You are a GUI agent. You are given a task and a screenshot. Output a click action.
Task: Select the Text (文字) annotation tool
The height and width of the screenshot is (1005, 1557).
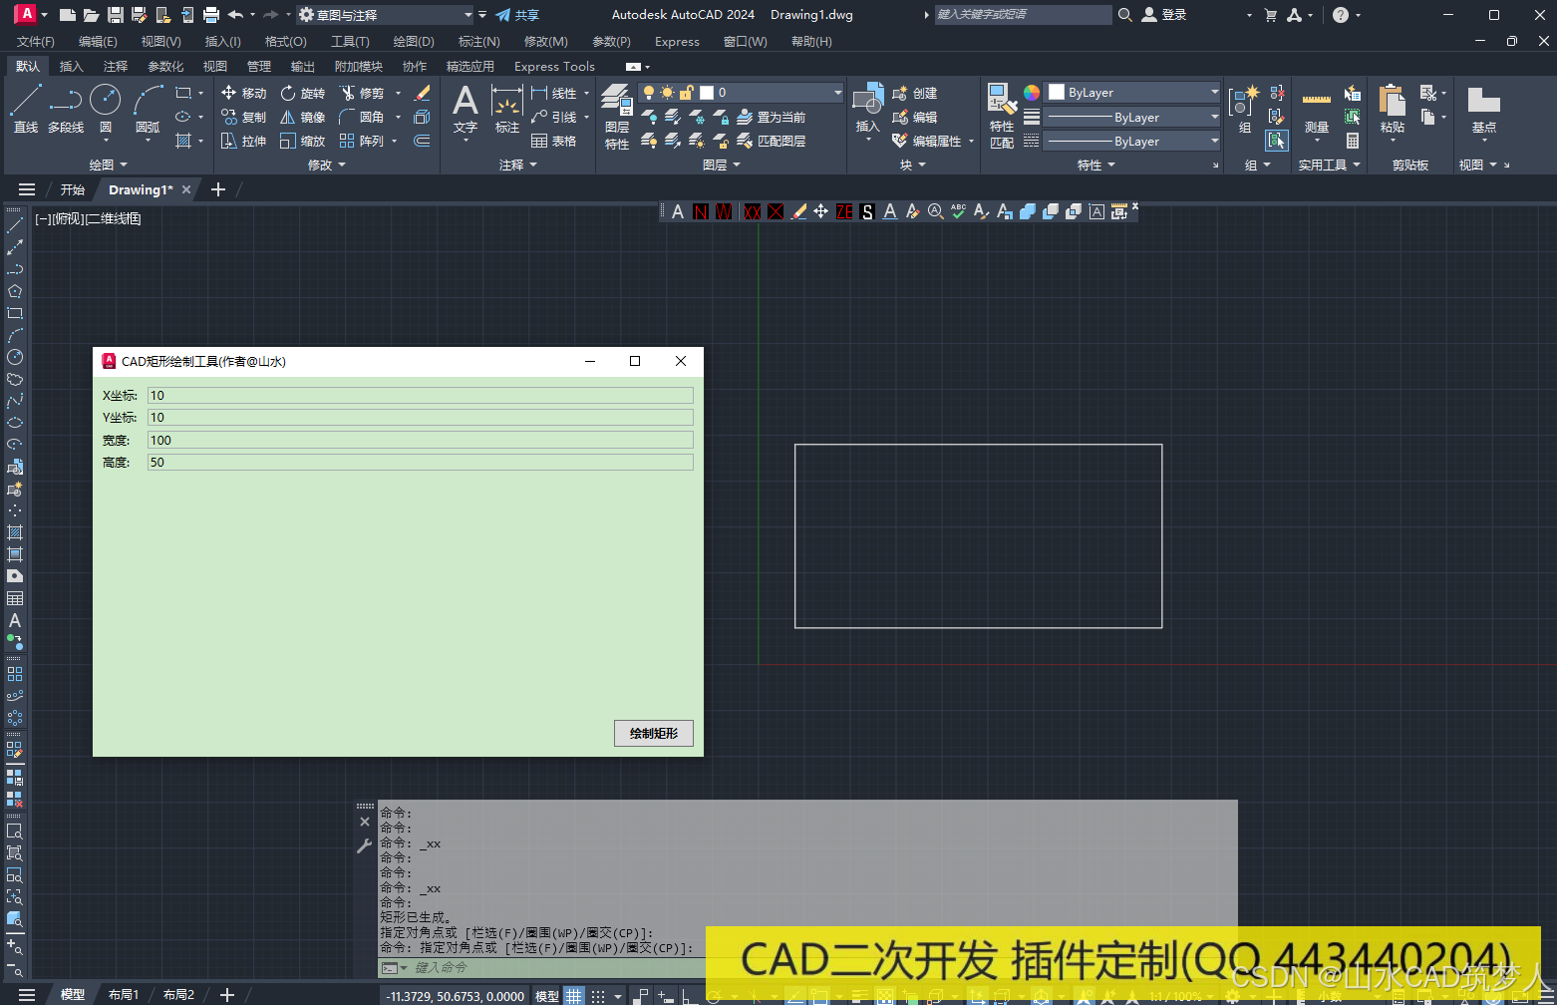(x=466, y=108)
